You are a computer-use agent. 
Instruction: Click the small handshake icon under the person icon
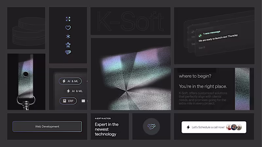(68, 52)
